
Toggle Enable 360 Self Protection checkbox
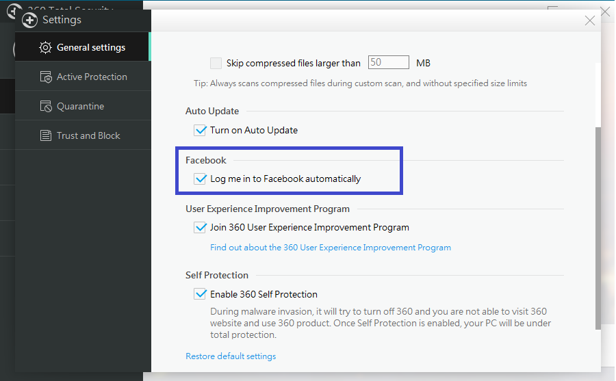[201, 294]
